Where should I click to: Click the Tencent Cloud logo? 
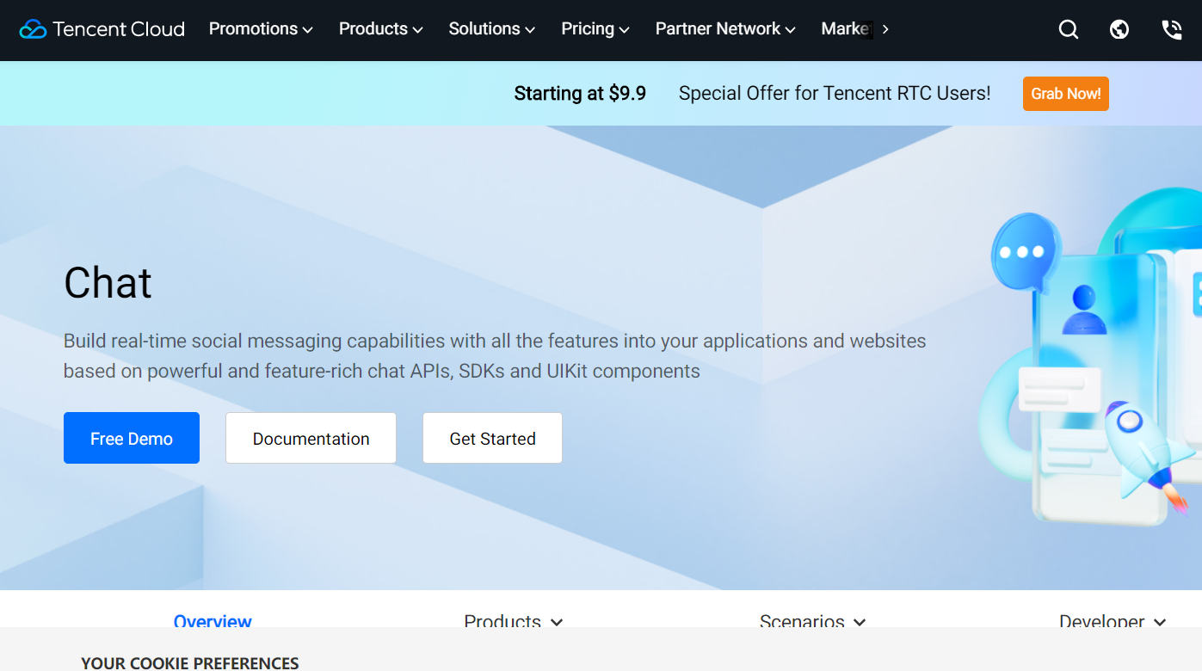click(x=102, y=29)
